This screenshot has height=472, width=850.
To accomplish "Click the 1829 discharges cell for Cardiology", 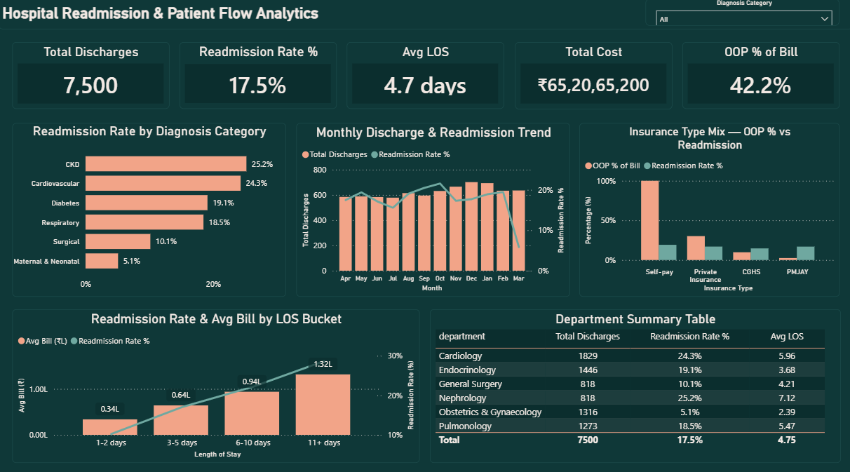I will point(588,356).
